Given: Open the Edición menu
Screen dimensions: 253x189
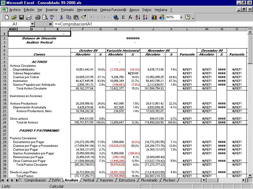Looking at the screenshot, I should (29, 10).
